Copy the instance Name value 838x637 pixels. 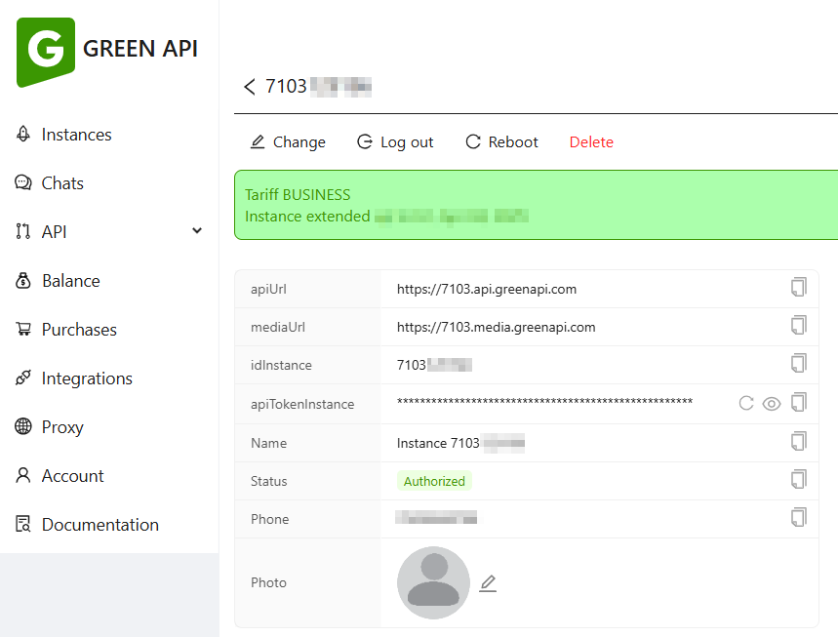(798, 441)
